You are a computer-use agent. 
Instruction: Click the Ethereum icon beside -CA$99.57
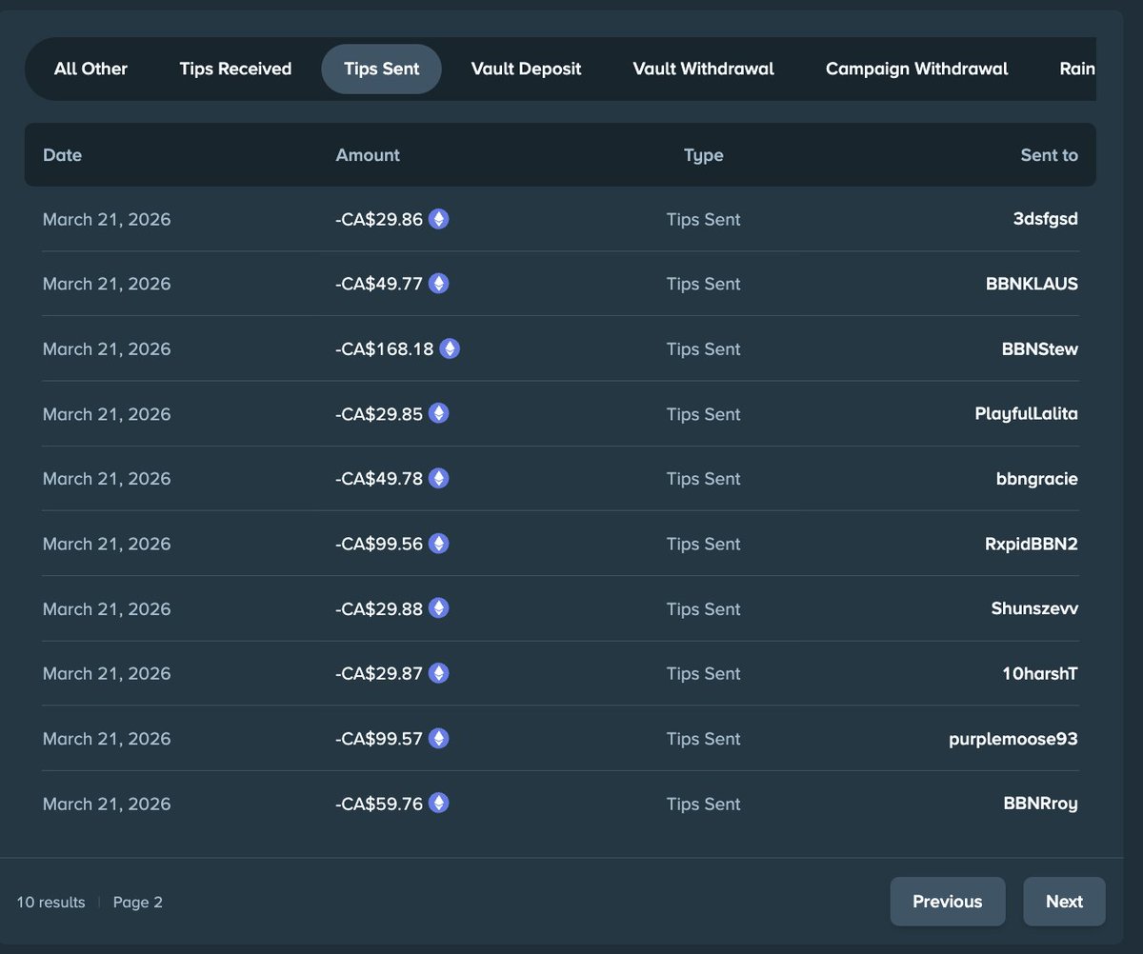pyautogui.click(x=438, y=738)
